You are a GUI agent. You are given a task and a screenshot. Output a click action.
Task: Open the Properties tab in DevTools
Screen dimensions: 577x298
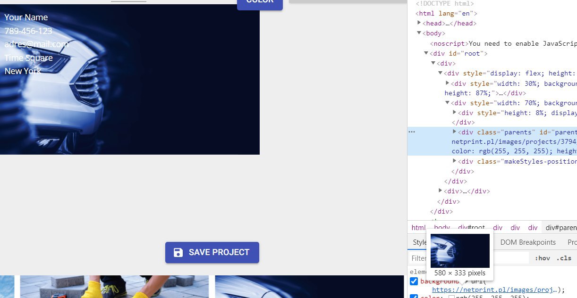point(572,242)
